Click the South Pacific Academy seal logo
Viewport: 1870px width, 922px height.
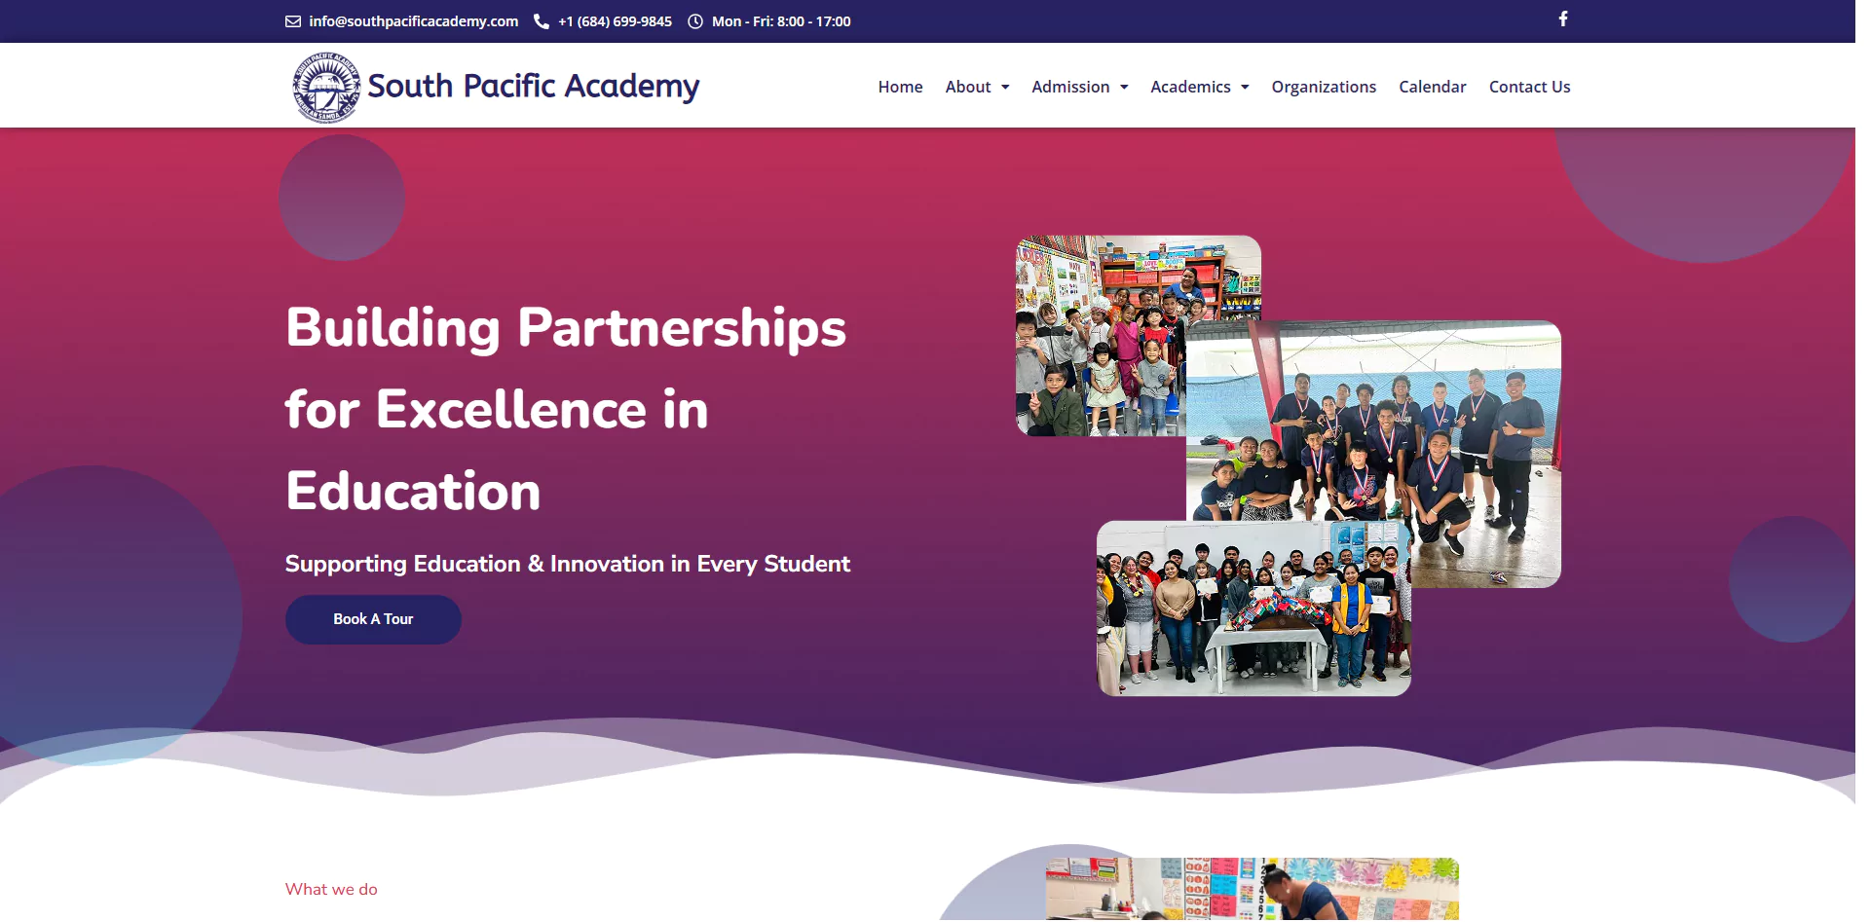coord(326,88)
